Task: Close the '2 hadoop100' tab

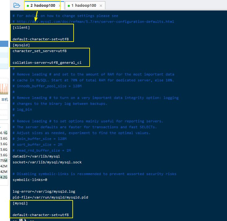Action: [x=59, y=6]
